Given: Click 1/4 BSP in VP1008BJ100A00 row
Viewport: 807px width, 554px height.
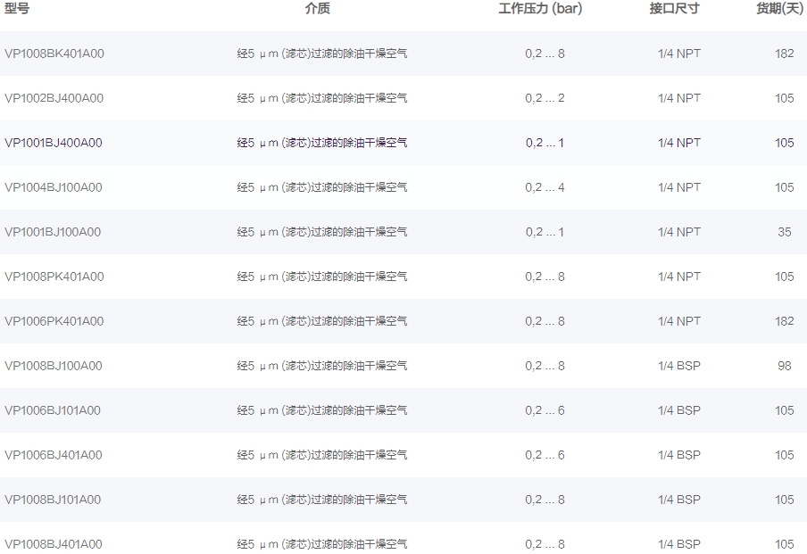Looking at the screenshot, I should [679, 366].
